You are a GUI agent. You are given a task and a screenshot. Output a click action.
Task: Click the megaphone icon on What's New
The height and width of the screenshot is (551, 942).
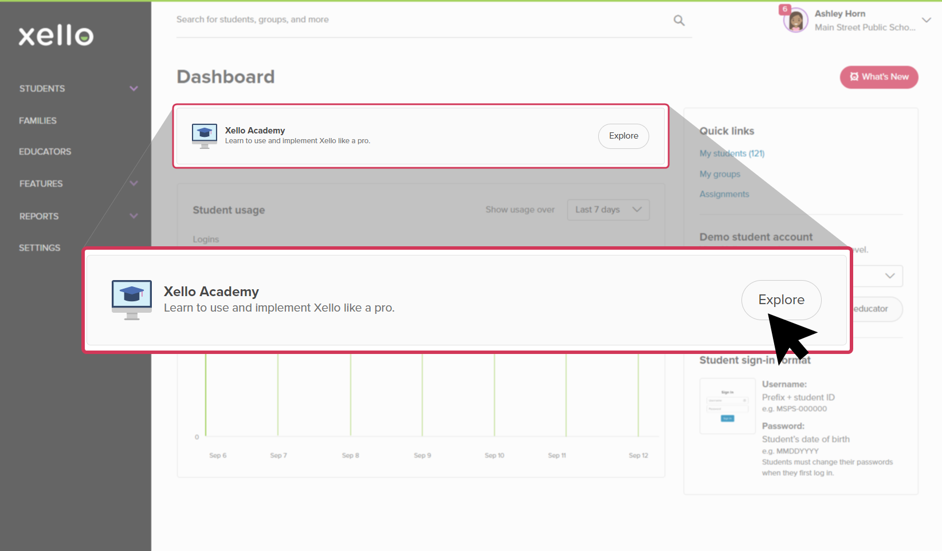[854, 77]
